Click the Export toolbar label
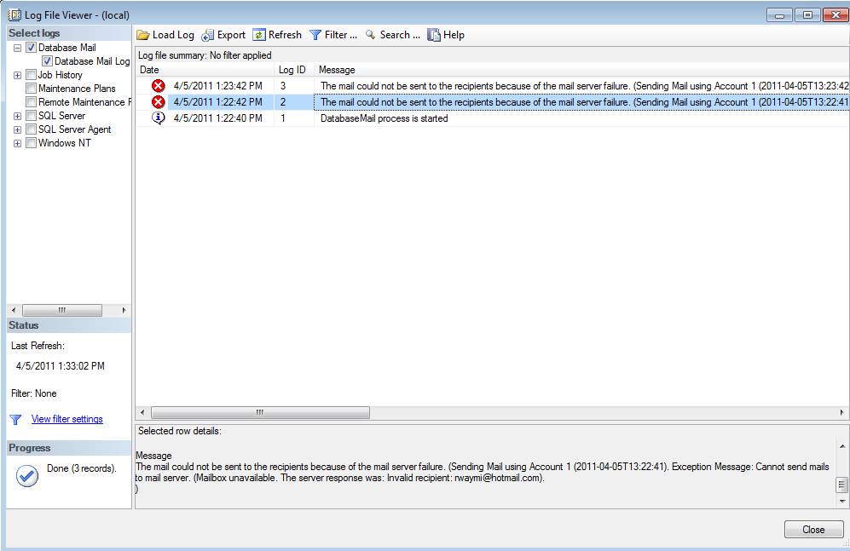 tap(232, 35)
